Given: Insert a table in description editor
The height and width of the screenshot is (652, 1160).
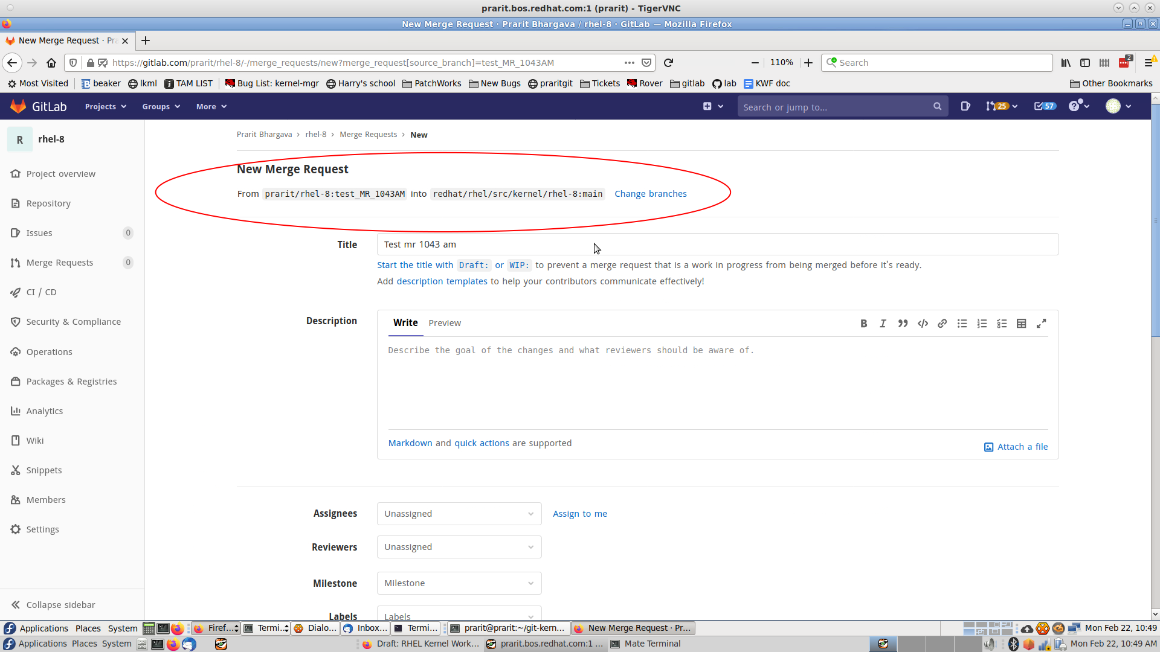Looking at the screenshot, I should (x=1021, y=324).
